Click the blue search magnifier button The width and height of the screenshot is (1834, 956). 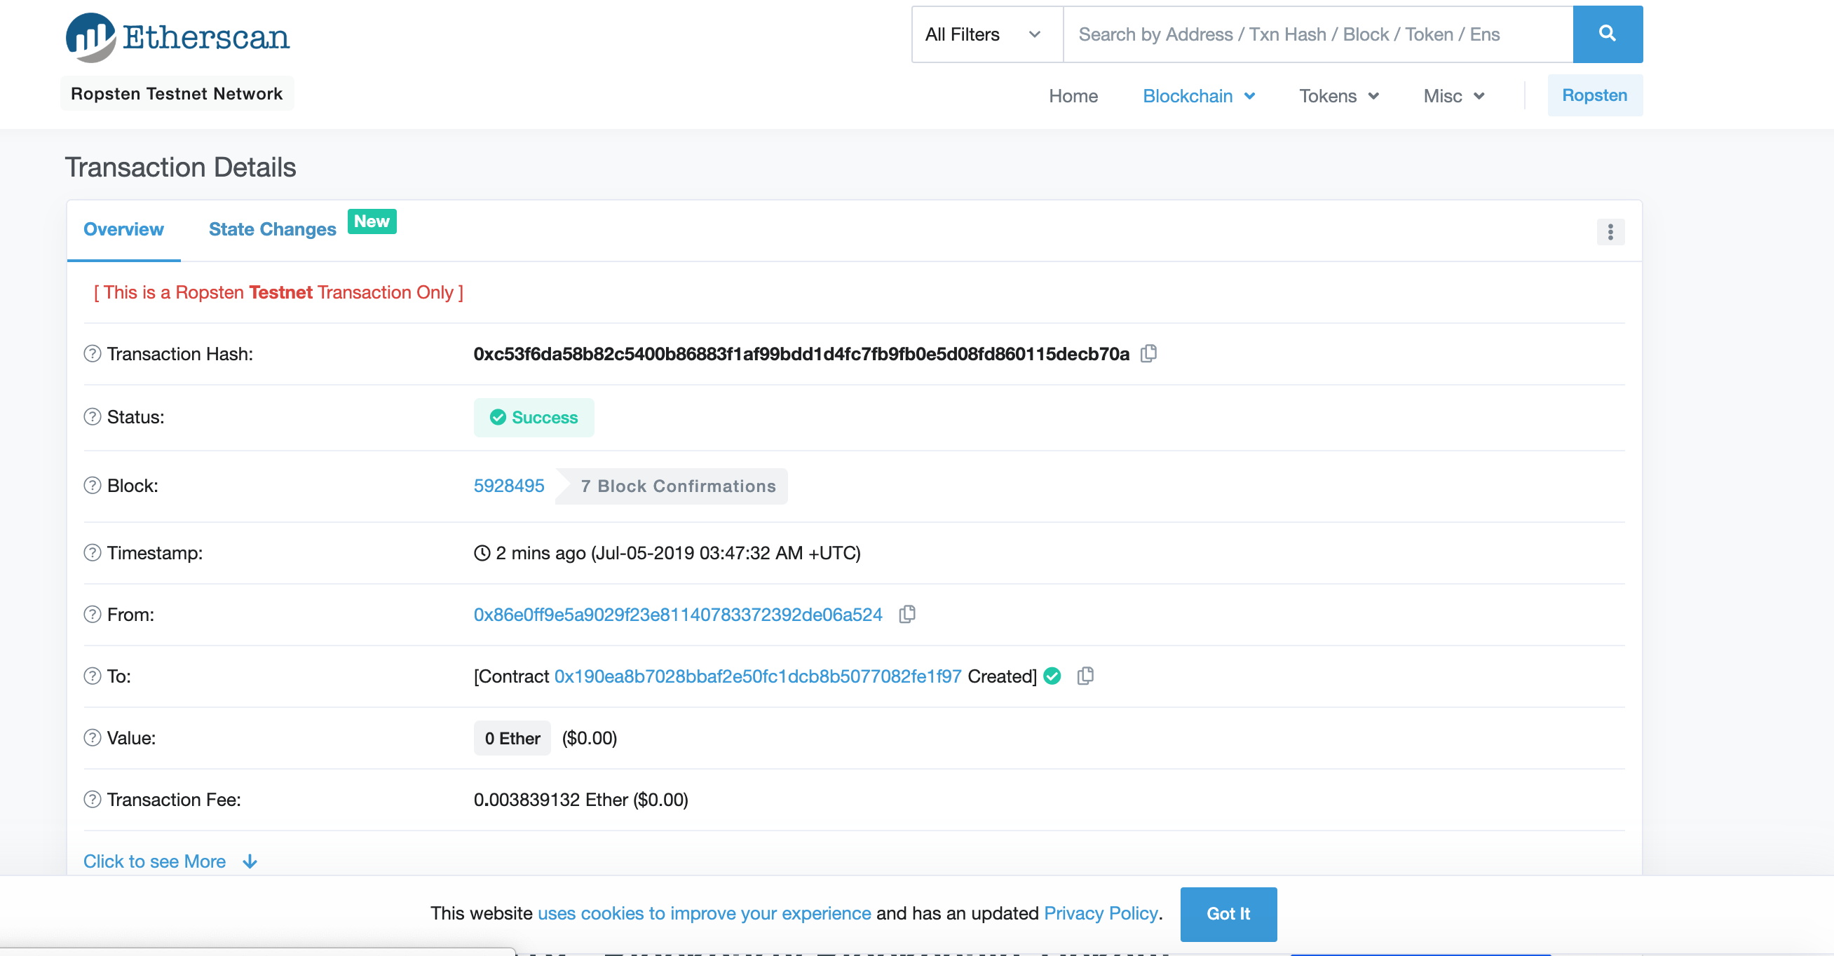[x=1607, y=34]
